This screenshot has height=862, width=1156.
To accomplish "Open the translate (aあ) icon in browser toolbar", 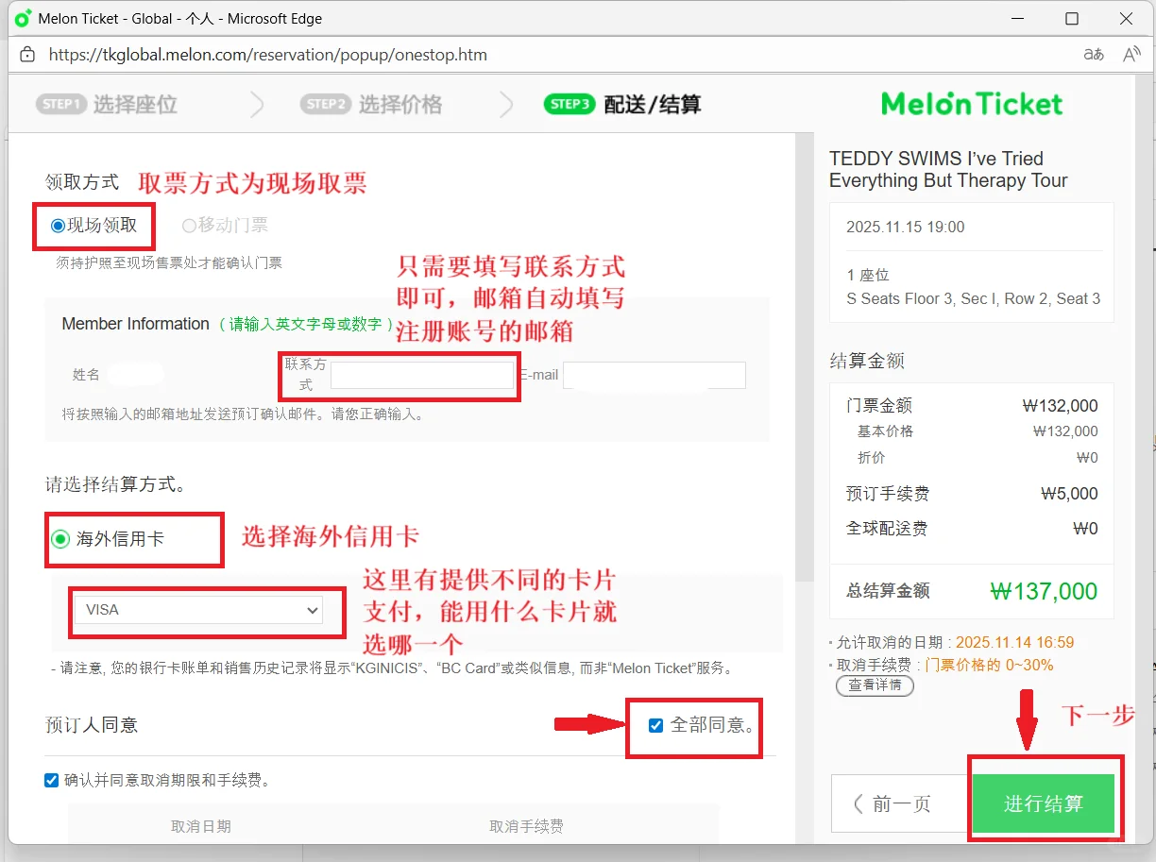I will coord(1093,55).
